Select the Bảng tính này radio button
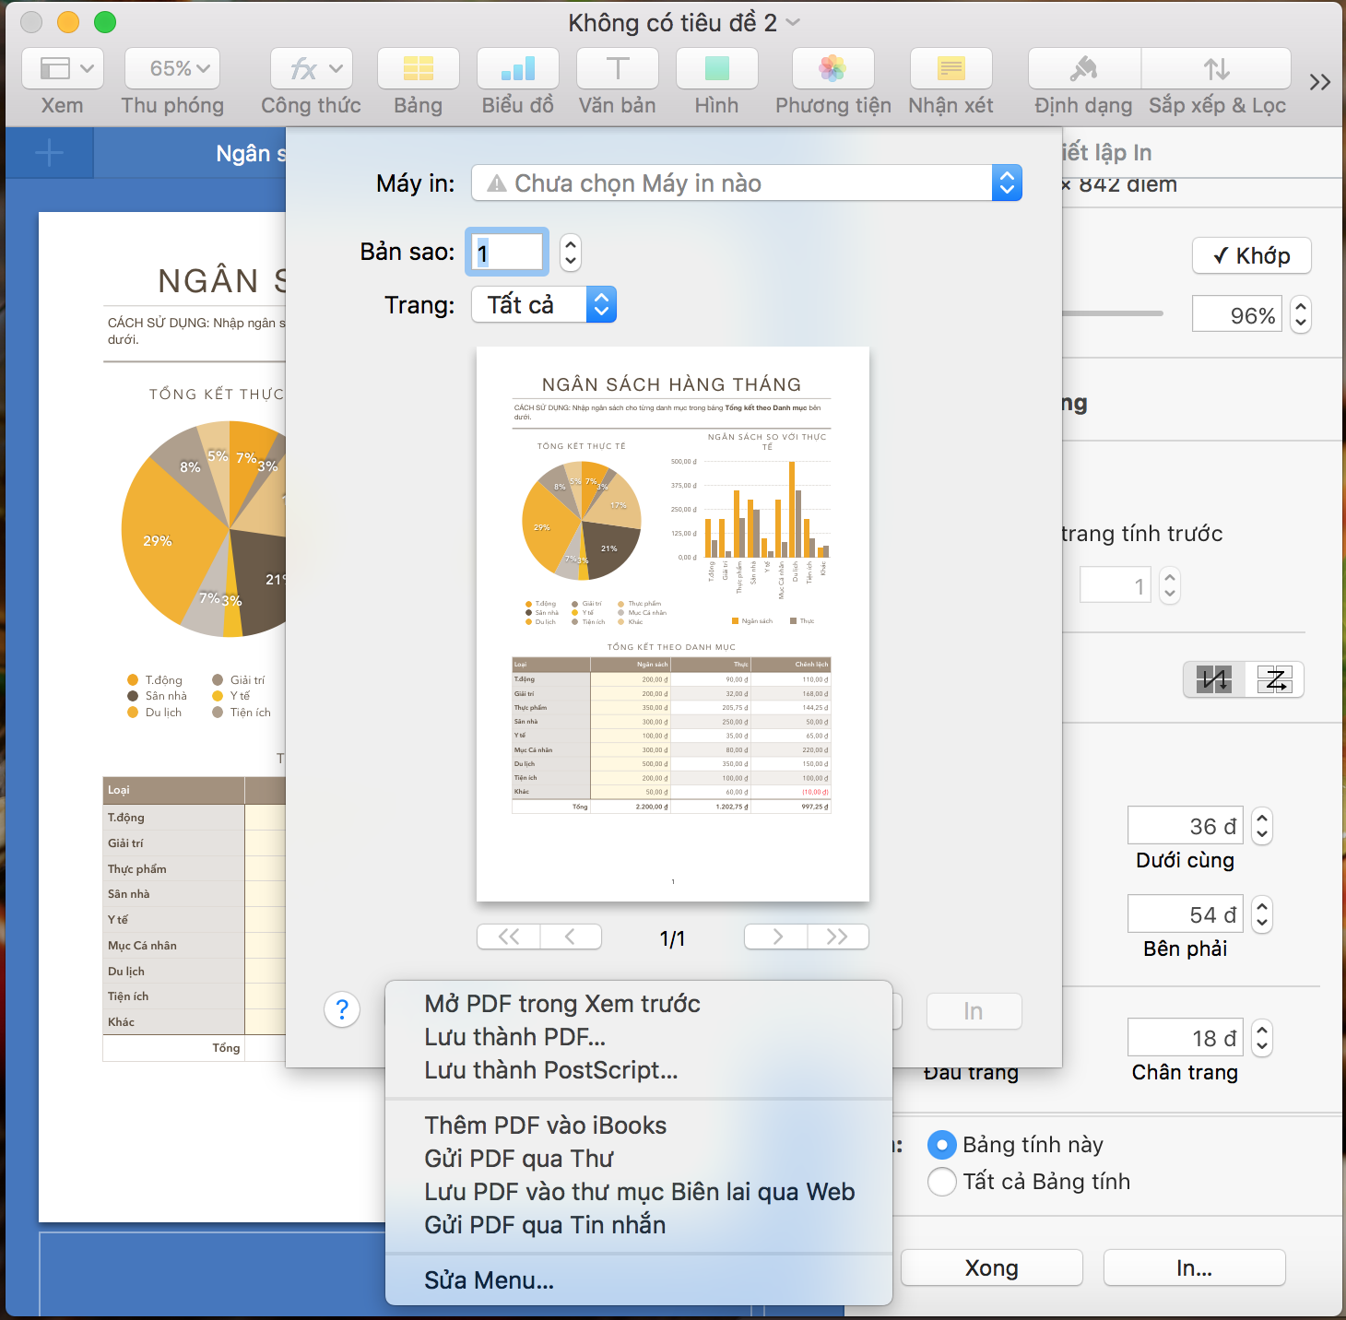1346x1320 pixels. click(942, 1145)
